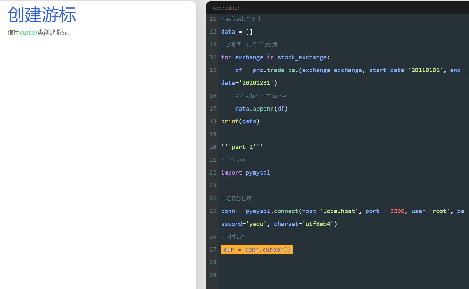
Task: Click the instruction text 类创建游标。
Action: tap(54, 32)
